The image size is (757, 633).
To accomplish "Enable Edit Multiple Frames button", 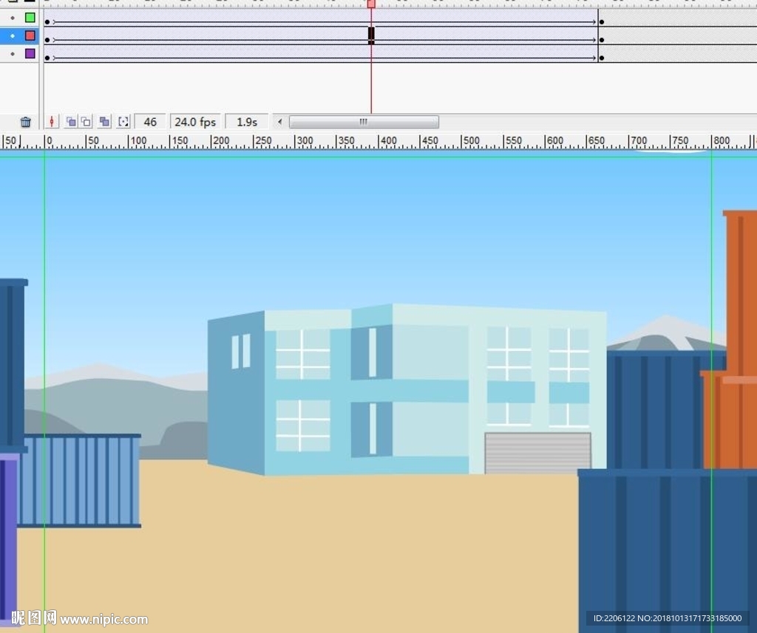I will pos(104,122).
